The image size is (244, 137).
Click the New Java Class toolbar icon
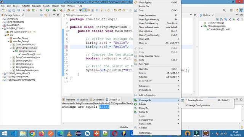point(33,10)
